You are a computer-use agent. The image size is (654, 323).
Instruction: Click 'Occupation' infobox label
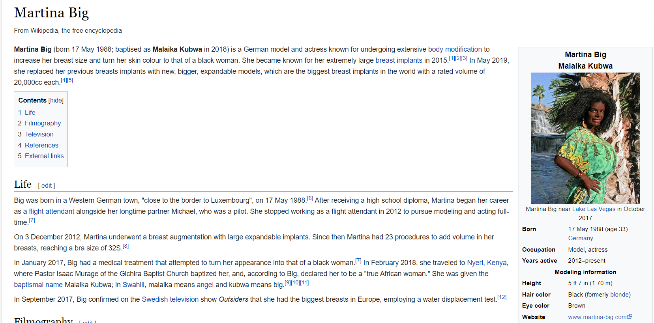538,250
